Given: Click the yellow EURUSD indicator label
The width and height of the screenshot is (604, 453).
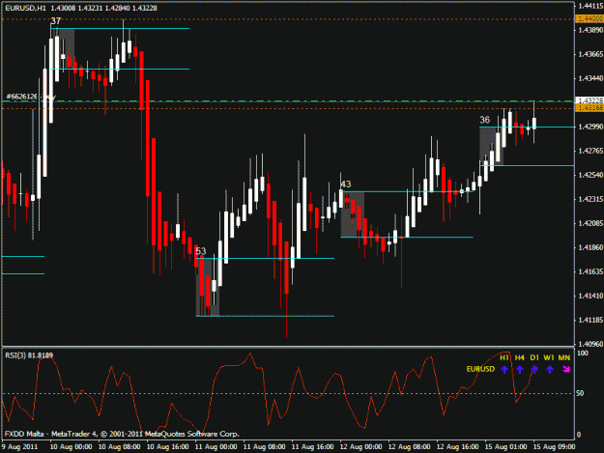Looking at the screenshot, I should click(480, 369).
